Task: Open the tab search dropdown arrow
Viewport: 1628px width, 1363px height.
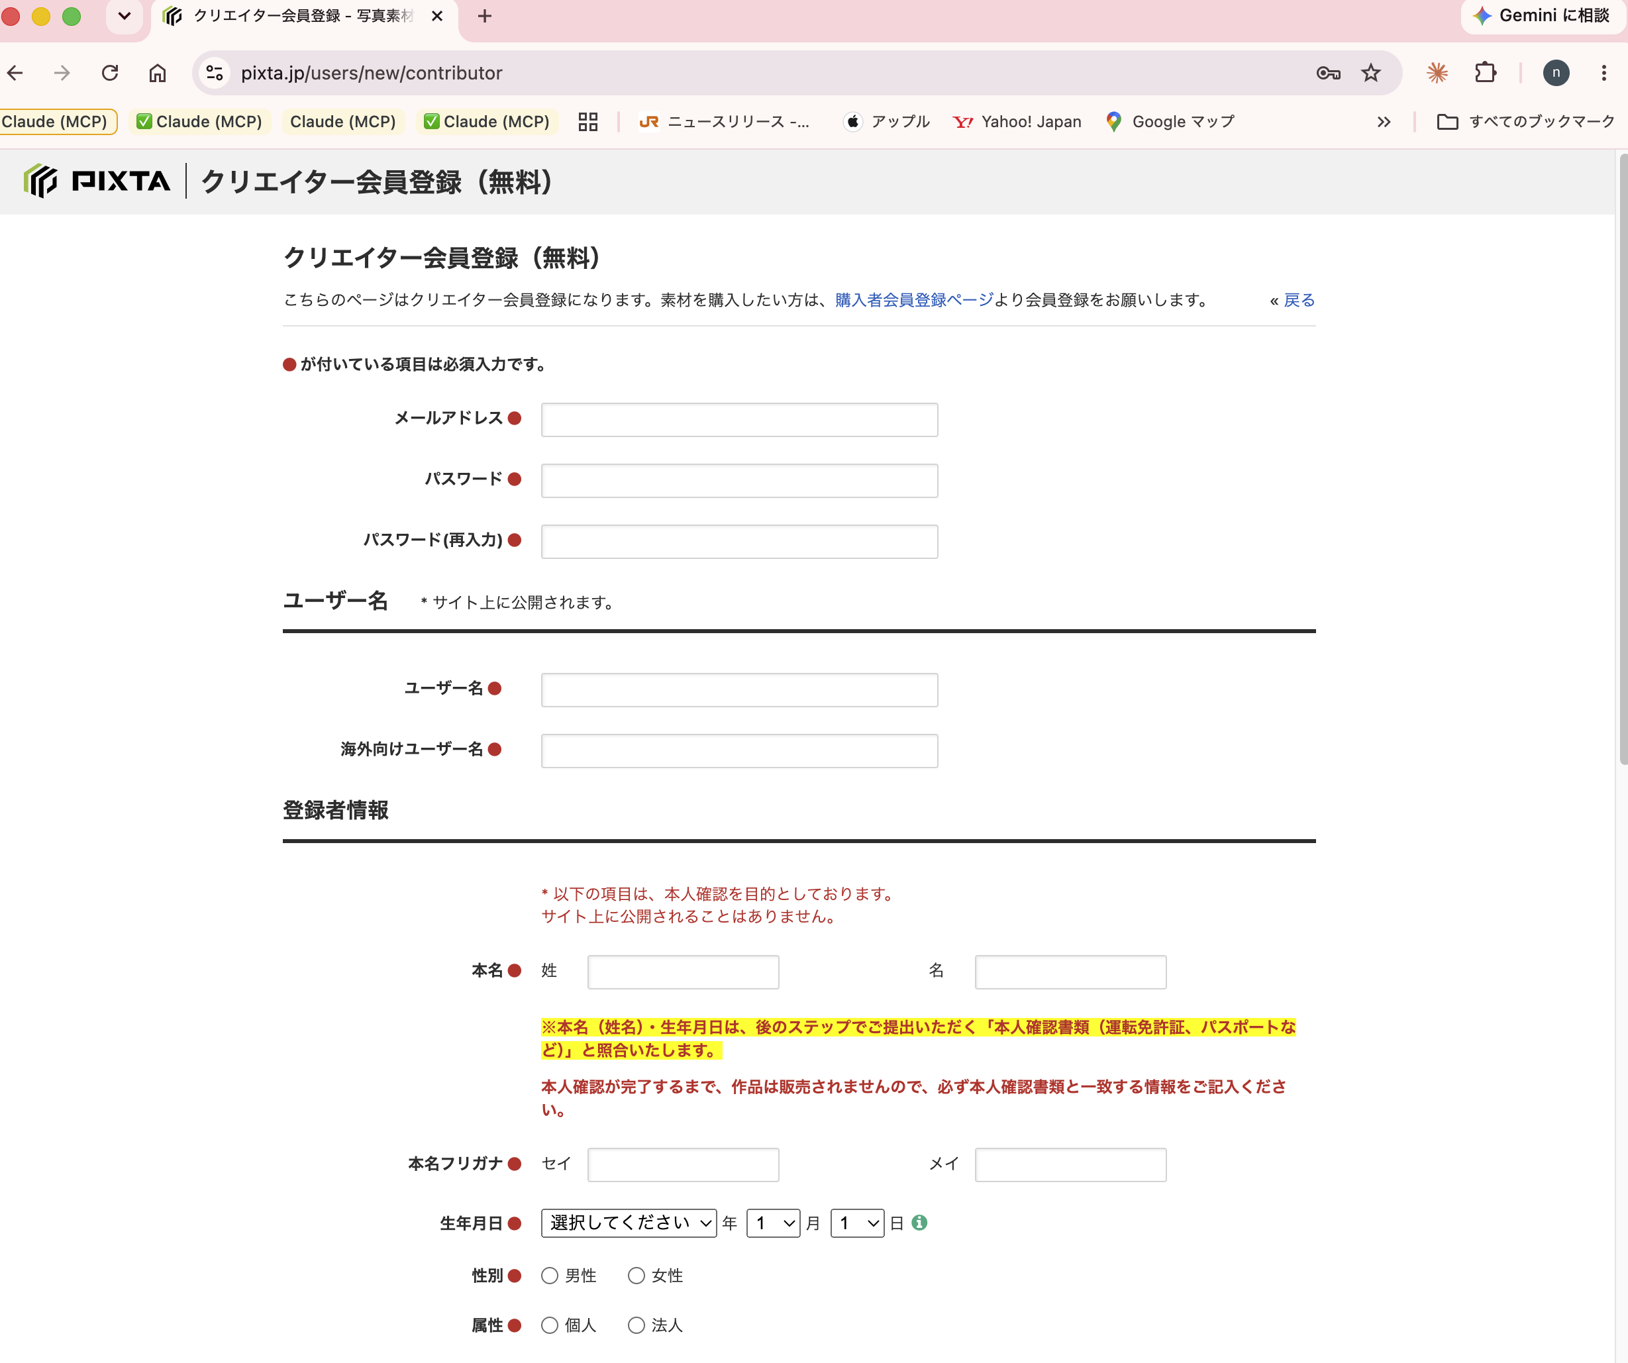Action: coord(124,17)
